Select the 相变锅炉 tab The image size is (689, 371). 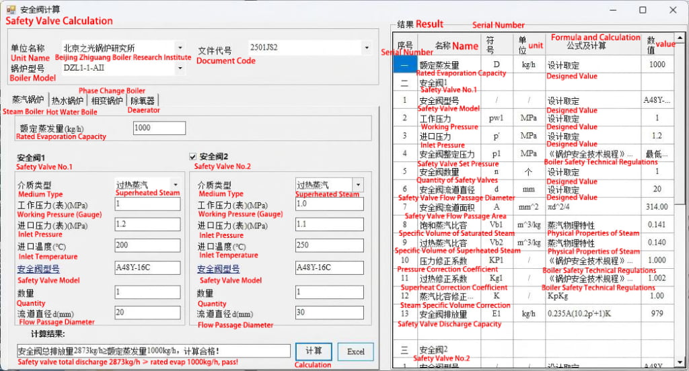[x=107, y=101]
